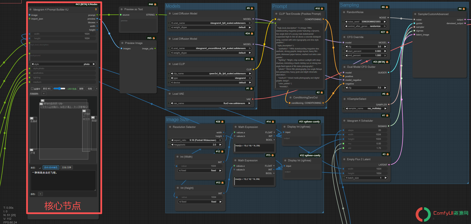Collapse the Empty Flux 2 Latent node
This screenshot has width=471, height=224.
(x=344, y=159)
